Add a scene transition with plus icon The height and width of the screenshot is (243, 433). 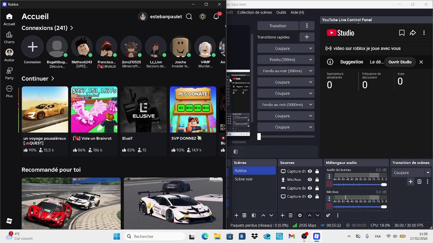[410, 182]
